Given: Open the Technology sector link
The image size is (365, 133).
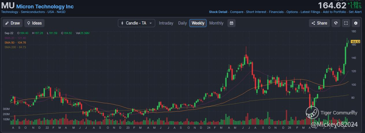Looking at the screenshot, I should click(10, 12).
